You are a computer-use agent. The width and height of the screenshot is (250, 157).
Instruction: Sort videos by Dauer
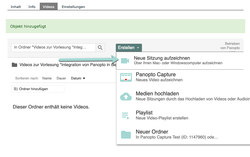tap(61, 78)
